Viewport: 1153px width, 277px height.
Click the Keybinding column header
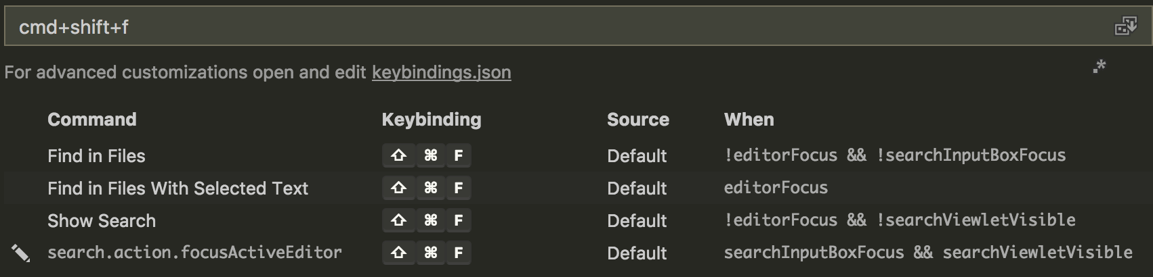point(431,120)
